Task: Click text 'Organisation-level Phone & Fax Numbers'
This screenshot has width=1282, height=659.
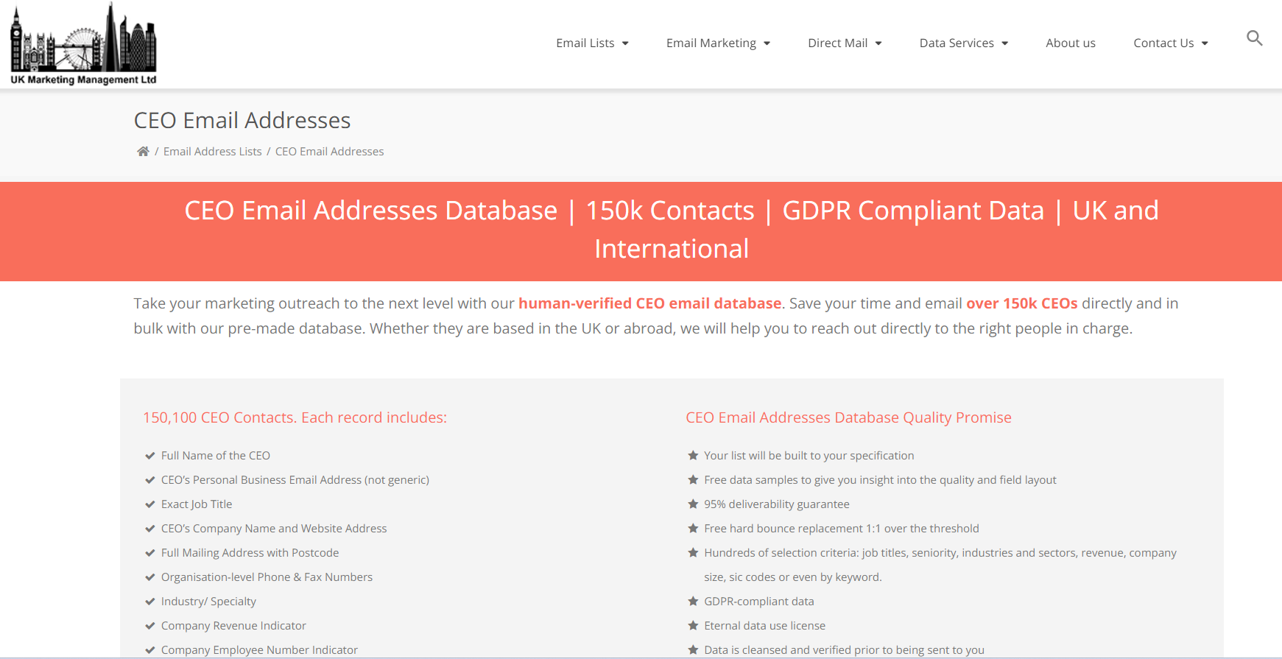Action: pos(267,577)
